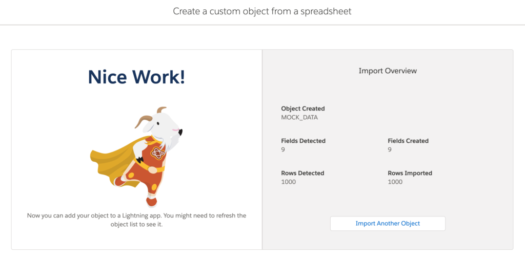Click the Lightning app instruction paragraph

coord(136,220)
